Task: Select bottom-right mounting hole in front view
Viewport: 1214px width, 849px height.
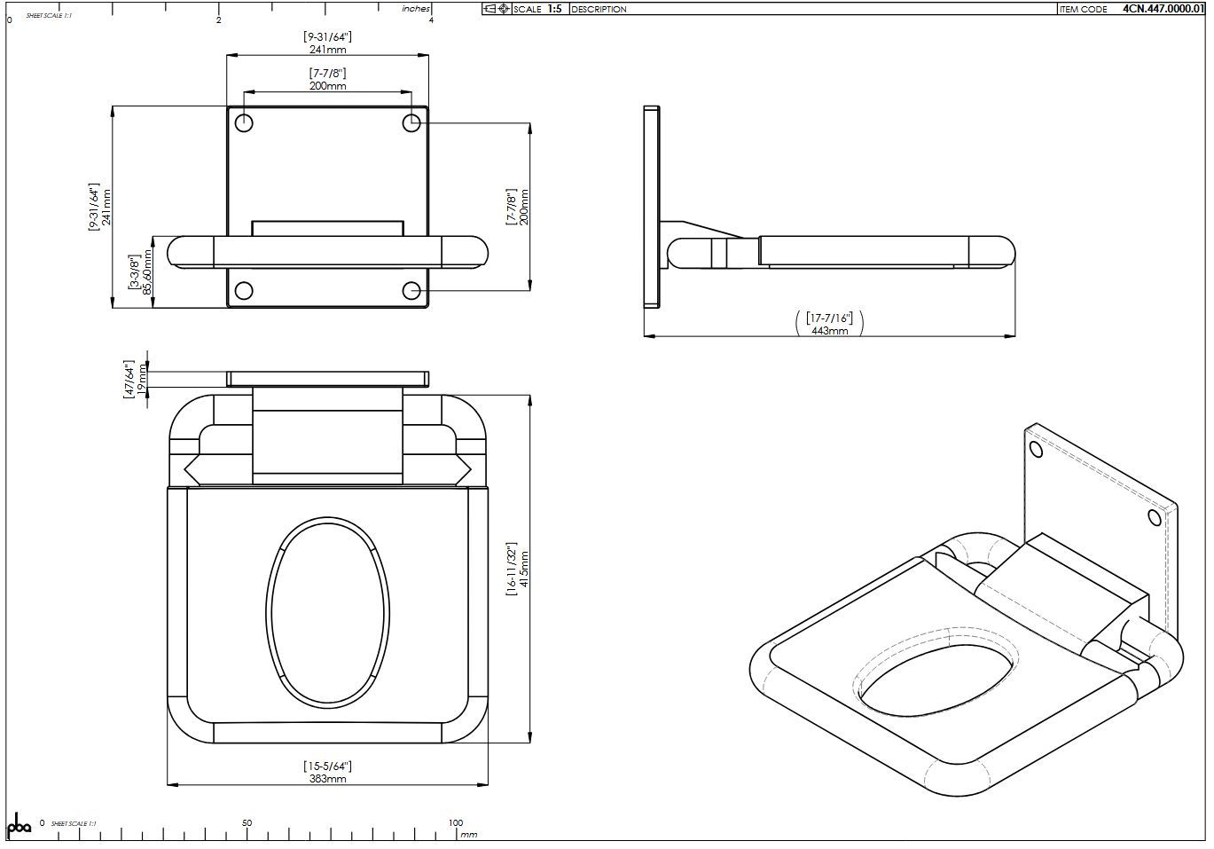Action: [x=411, y=290]
